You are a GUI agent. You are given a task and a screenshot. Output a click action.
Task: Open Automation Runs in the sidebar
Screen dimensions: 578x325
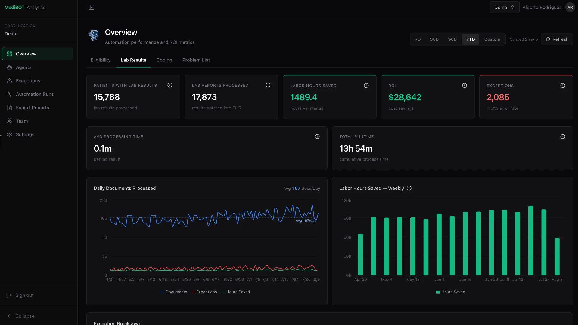[37, 94]
